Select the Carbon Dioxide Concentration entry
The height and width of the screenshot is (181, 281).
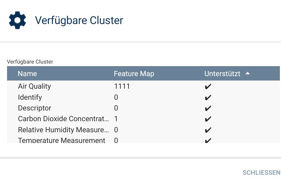pos(64,119)
